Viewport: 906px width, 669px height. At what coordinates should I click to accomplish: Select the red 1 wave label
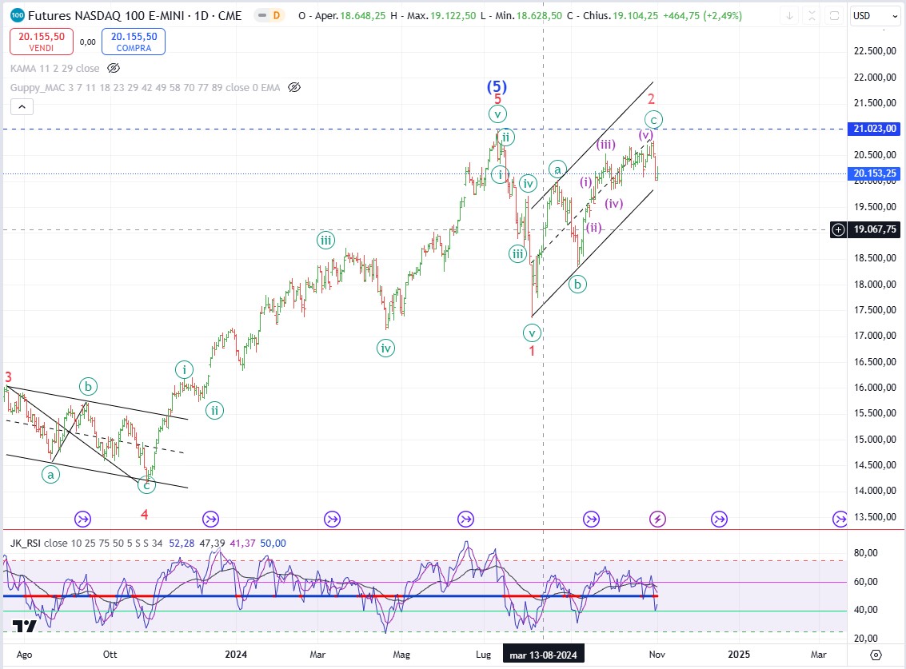click(x=532, y=351)
